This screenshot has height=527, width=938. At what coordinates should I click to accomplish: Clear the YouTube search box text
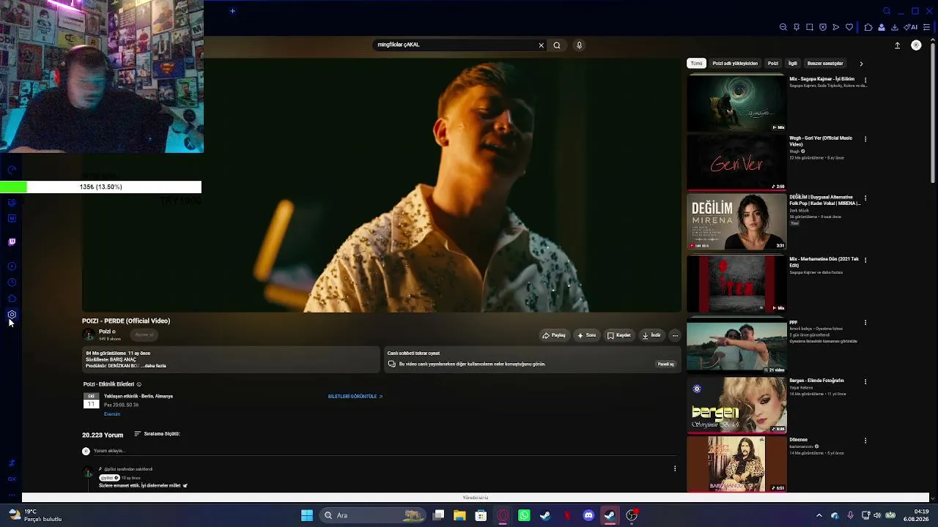pyautogui.click(x=542, y=45)
